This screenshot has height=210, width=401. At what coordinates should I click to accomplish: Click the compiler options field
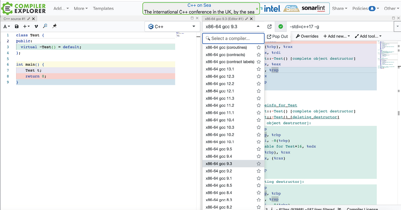coord(340,27)
